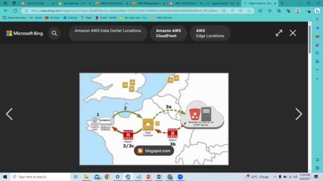Toggle split screen icon
This screenshot has height=181, width=323.
click(x=260, y=11)
